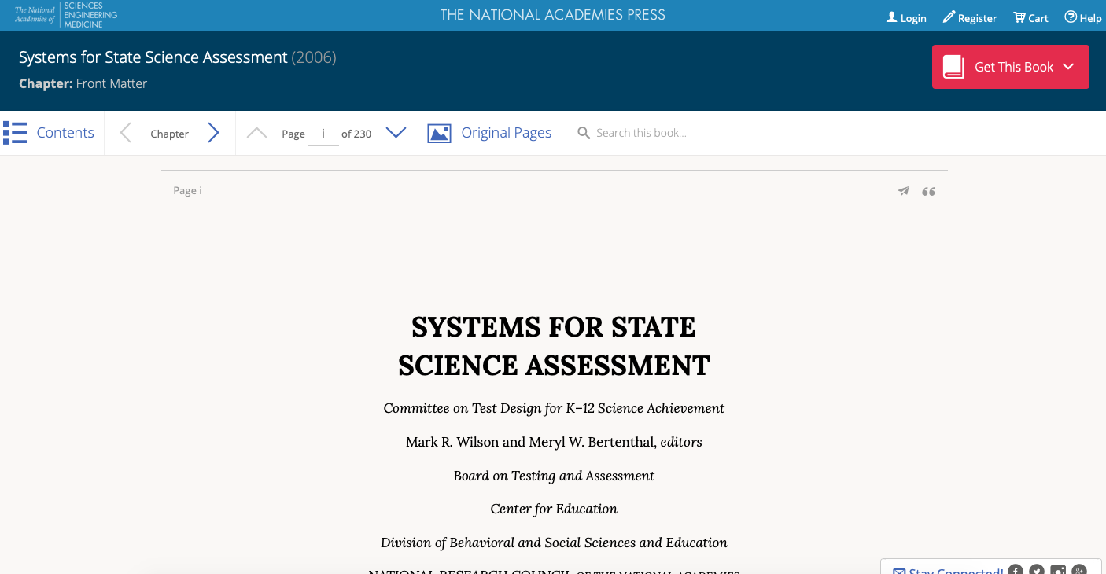
Task: Open the Contents list icon
Action: 15,133
